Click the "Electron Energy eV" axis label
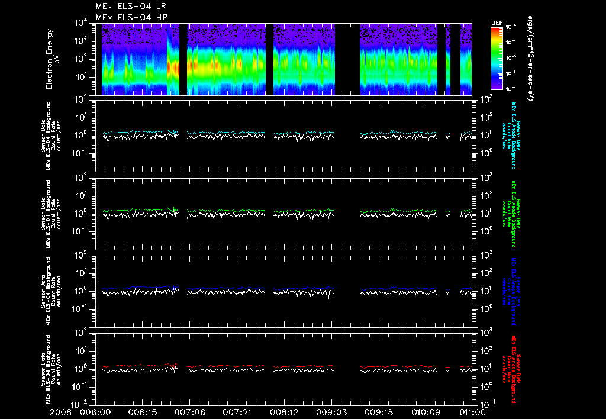606x419 pixels. 53,59
